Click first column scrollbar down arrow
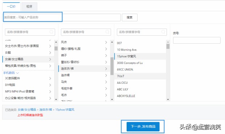 pyautogui.click(x=56, y=99)
